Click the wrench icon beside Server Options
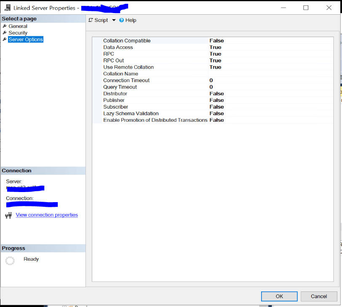This screenshot has height=307, width=342. 5,39
